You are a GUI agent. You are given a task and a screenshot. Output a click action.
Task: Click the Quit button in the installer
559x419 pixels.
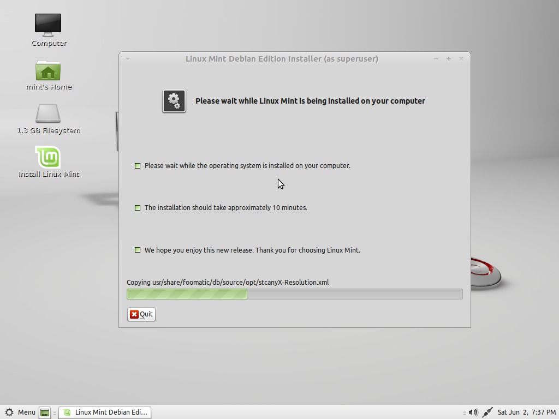141,314
